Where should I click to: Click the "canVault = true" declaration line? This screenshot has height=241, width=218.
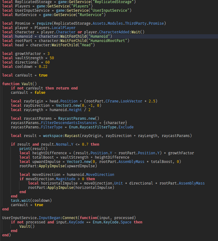25,75
